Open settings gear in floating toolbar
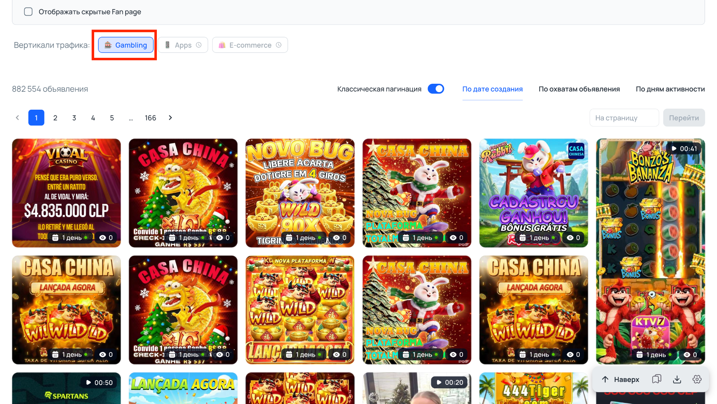 pos(697,379)
